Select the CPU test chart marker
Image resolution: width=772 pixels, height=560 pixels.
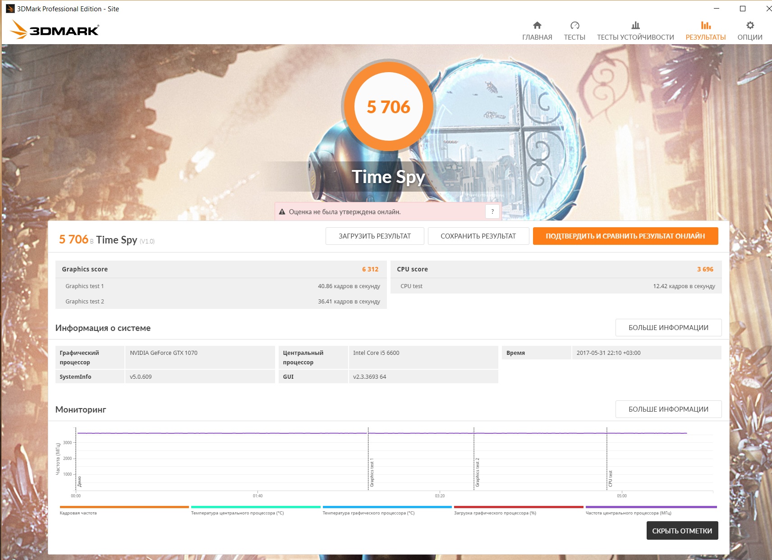click(x=611, y=478)
